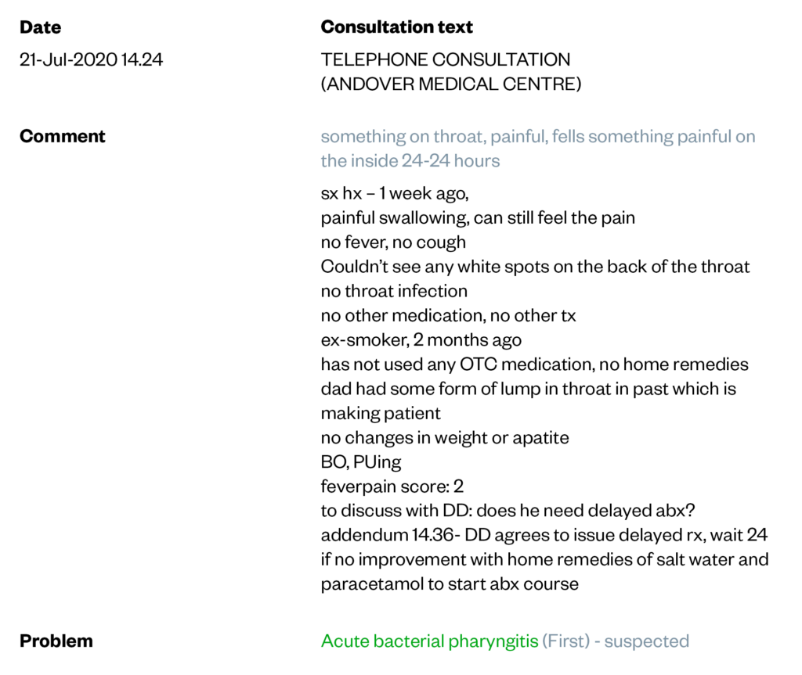Click the (ANDOVER MEDICAL CENTRE) text
Viewport: 802px width, 675px height.
450,84
